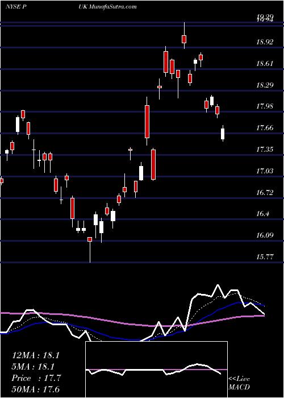Click the last white candlestick near 17.66

(x=223, y=134)
